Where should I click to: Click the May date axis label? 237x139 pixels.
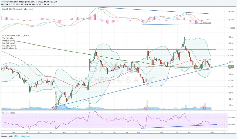pos(212,132)
